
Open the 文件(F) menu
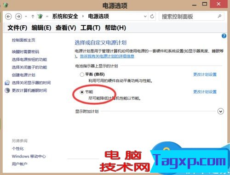[17, 28]
